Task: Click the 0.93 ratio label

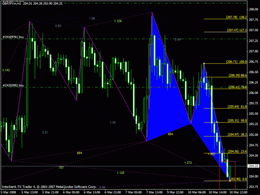Action: pos(58,26)
